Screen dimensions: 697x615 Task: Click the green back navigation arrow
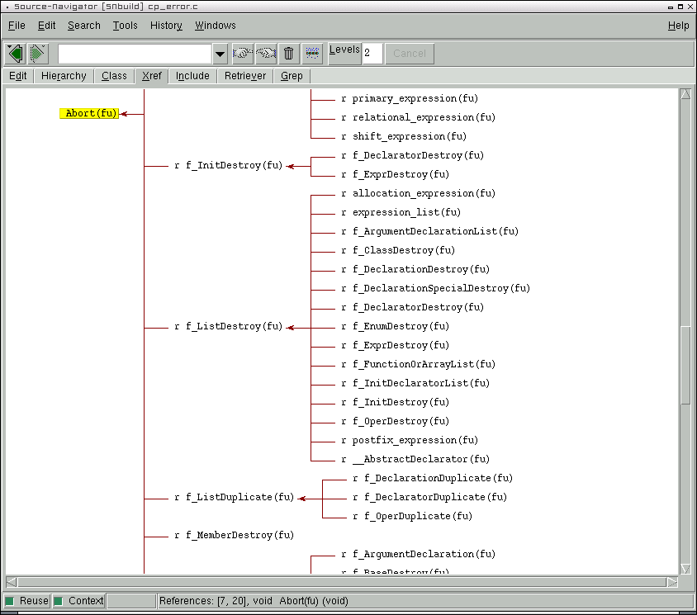point(14,53)
